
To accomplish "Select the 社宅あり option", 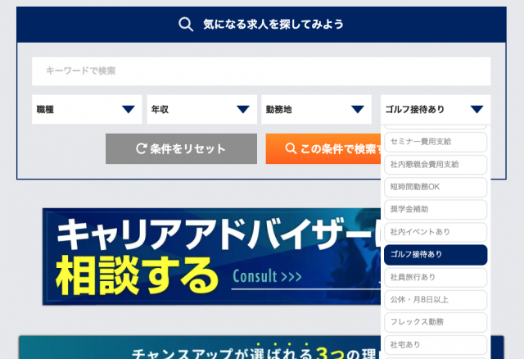I will pos(436,345).
